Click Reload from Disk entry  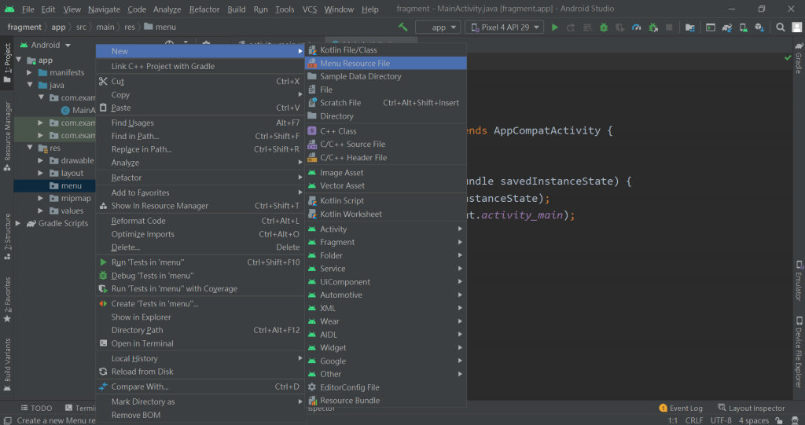(x=200, y=372)
